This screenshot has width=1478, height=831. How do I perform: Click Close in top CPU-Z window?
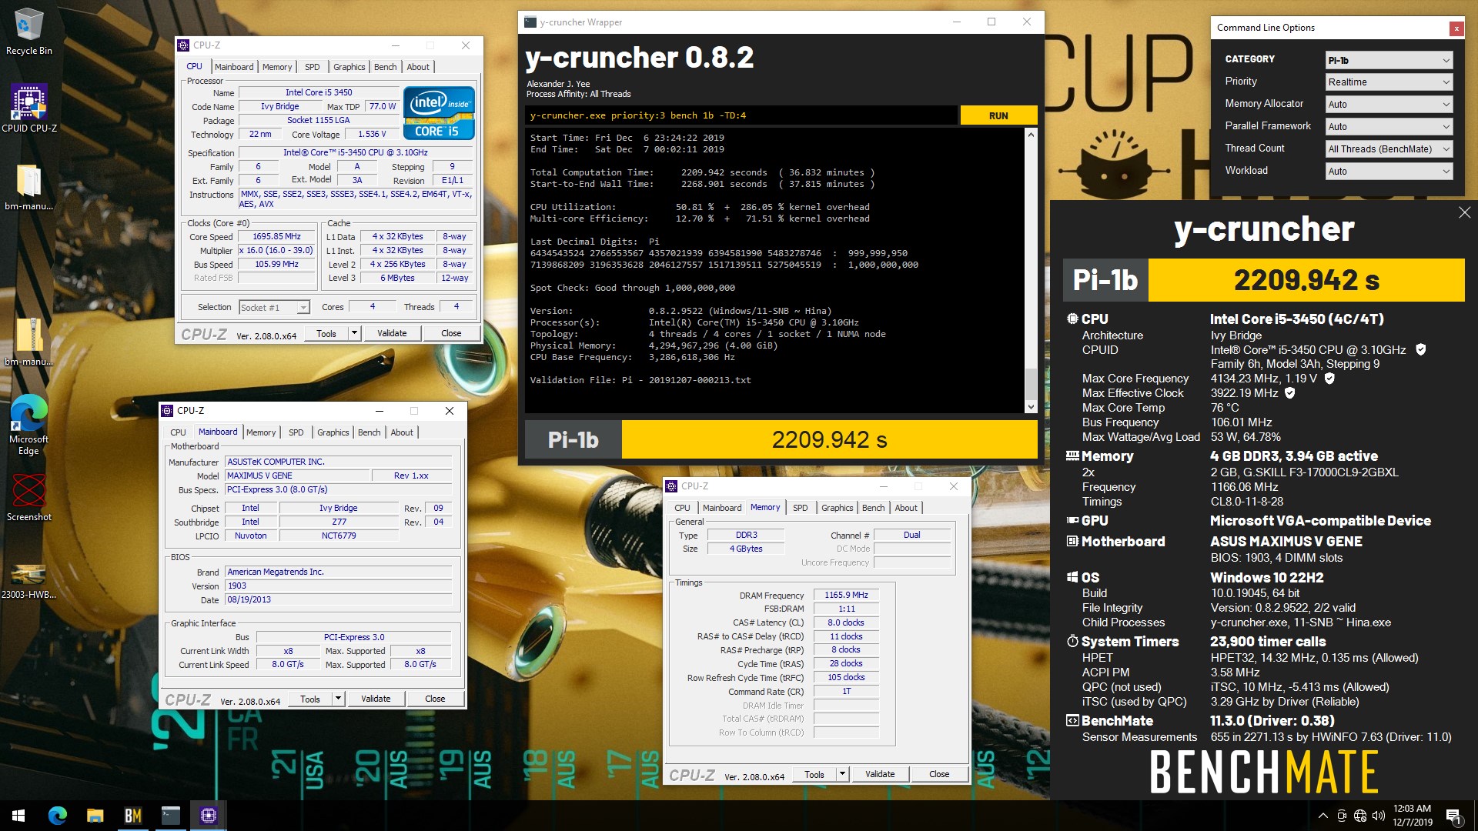coord(451,333)
